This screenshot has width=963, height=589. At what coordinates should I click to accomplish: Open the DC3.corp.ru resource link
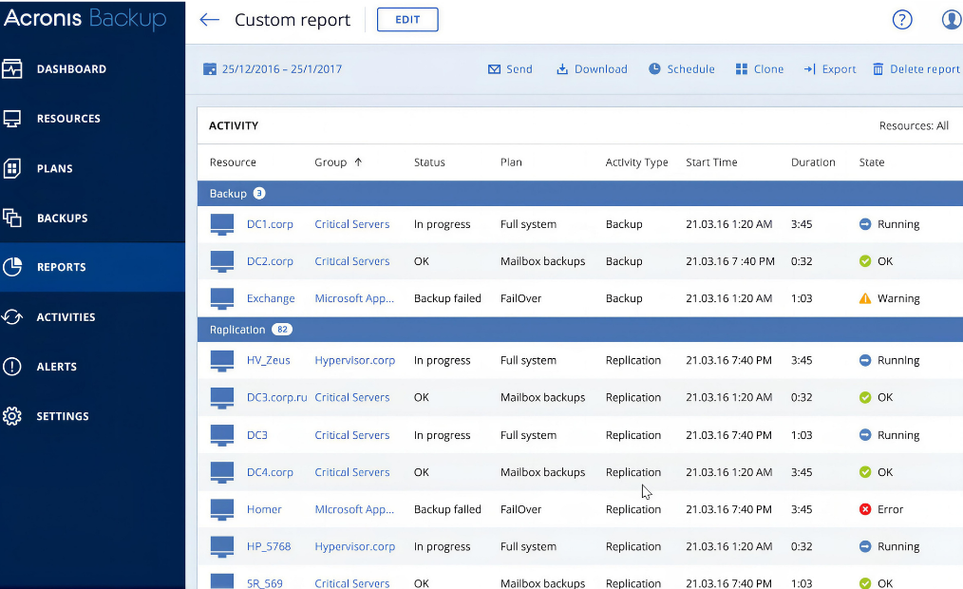276,397
